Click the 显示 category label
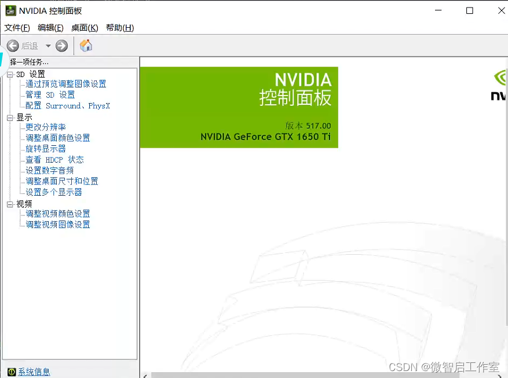The width and height of the screenshot is (508, 378). pyautogui.click(x=24, y=118)
